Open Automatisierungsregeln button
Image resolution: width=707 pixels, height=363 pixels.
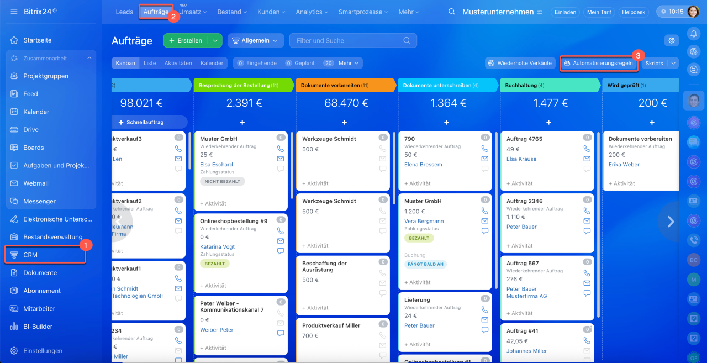[598, 63]
